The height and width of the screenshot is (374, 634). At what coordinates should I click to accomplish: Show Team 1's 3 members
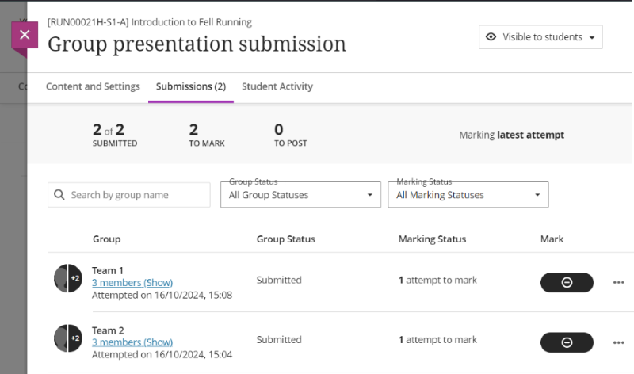(x=132, y=283)
